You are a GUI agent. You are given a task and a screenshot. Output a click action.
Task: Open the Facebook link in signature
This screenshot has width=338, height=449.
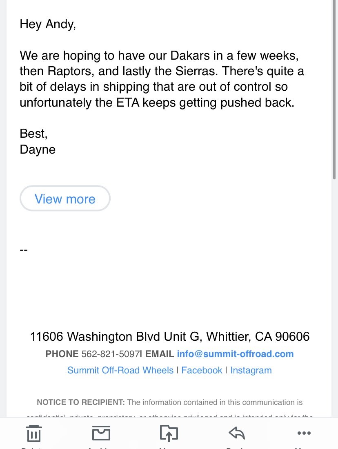(x=202, y=370)
